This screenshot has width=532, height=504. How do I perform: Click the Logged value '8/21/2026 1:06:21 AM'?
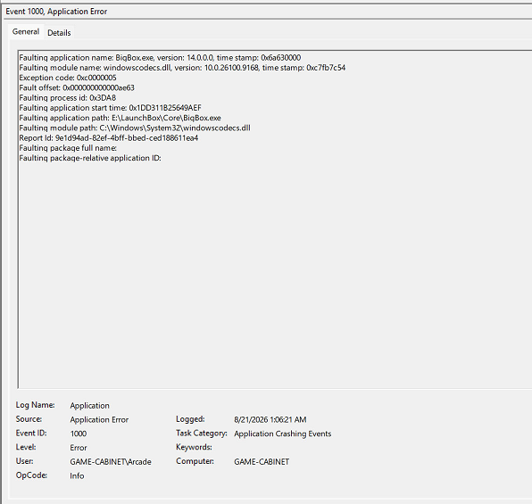[270, 419]
